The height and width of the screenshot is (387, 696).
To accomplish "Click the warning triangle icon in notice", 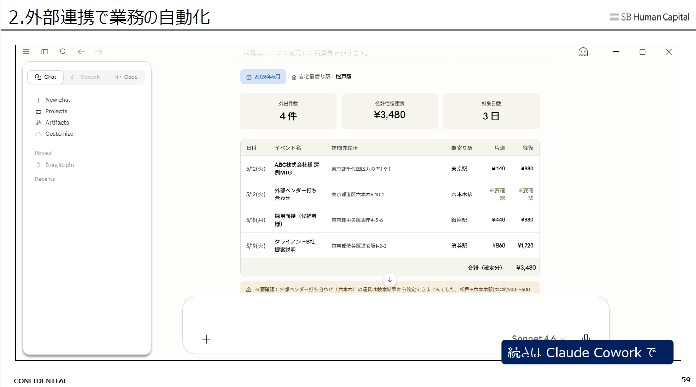I will [248, 289].
